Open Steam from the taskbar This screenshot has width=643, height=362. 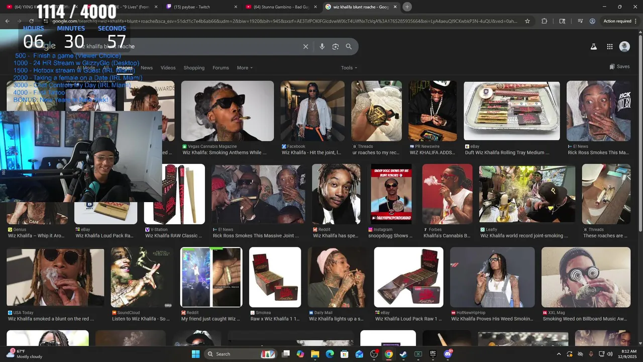click(x=403, y=354)
